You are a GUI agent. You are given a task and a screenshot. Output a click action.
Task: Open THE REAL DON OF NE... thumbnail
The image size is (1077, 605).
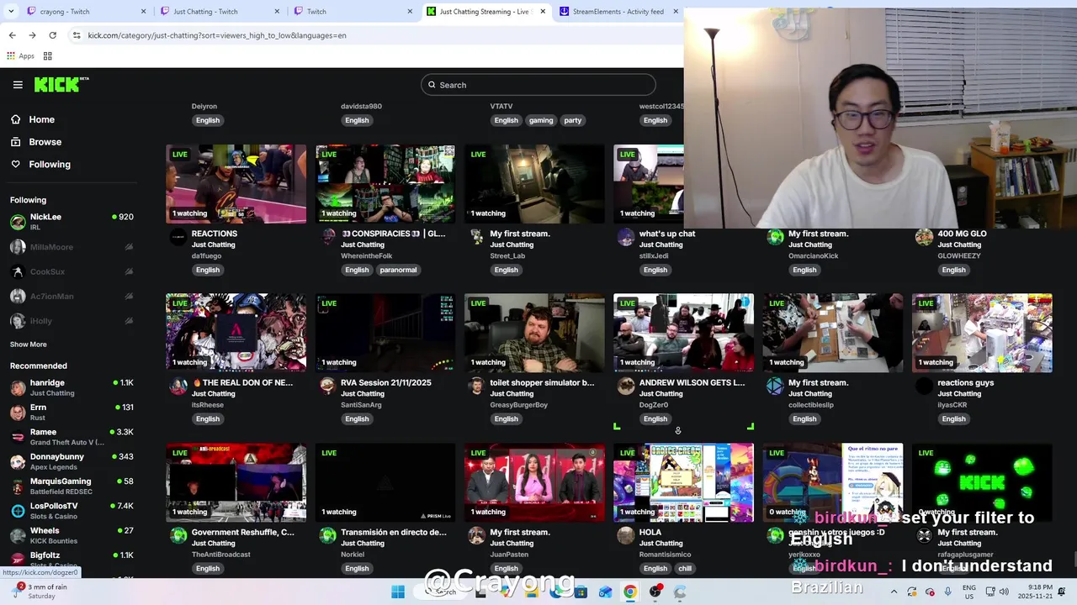click(x=236, y=333)
